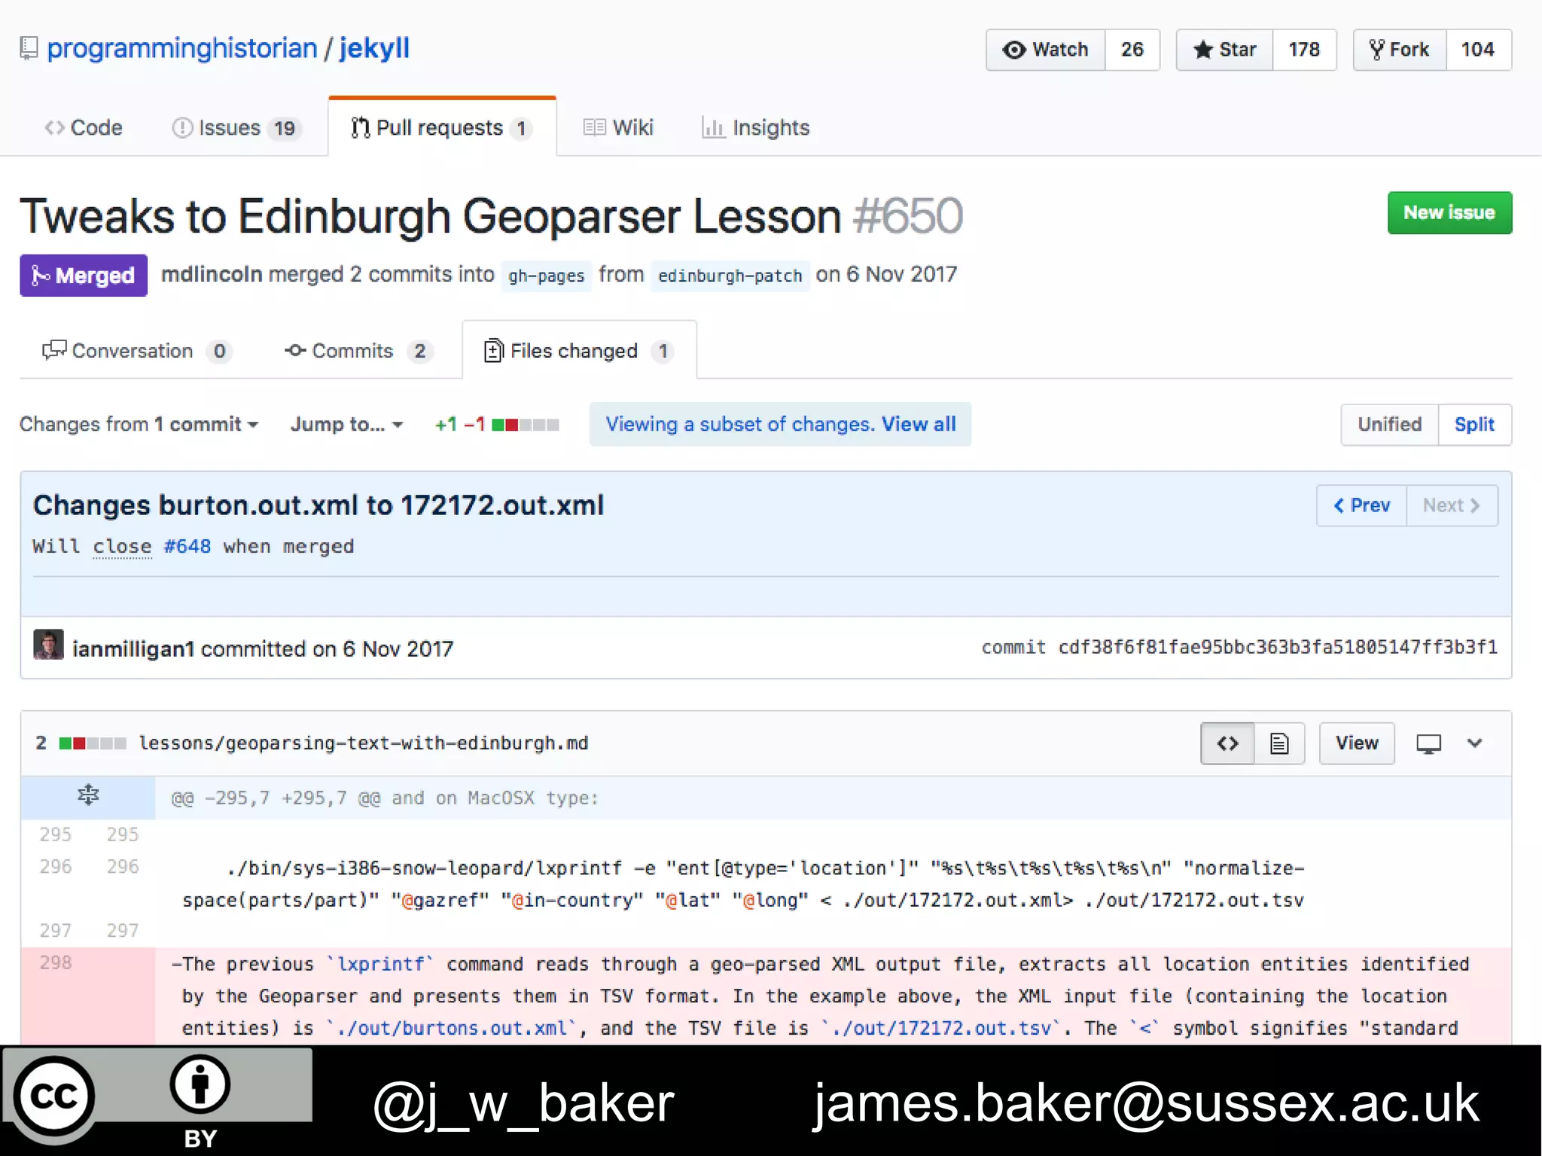Screen dimensions: 1542x1156
Task: Click the View all link
Action: pyautogui.click(x=919, y=424)
